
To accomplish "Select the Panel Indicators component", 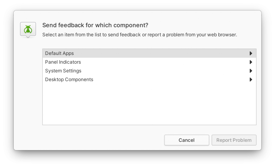I will pyautogui.click(x=107, y=62).
